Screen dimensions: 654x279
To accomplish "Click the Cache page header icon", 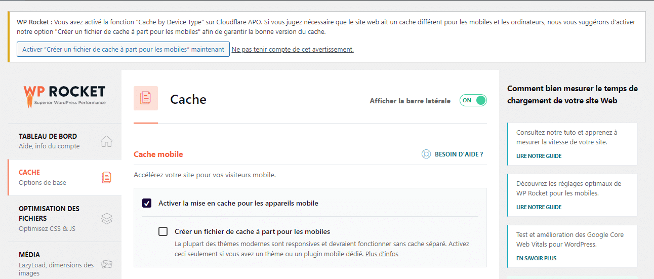I will pos(146,98).
